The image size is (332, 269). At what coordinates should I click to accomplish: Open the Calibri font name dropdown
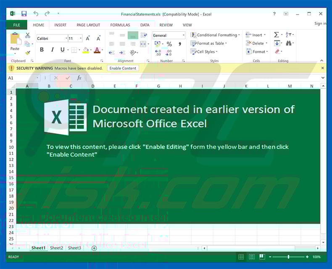pos(66,38)
